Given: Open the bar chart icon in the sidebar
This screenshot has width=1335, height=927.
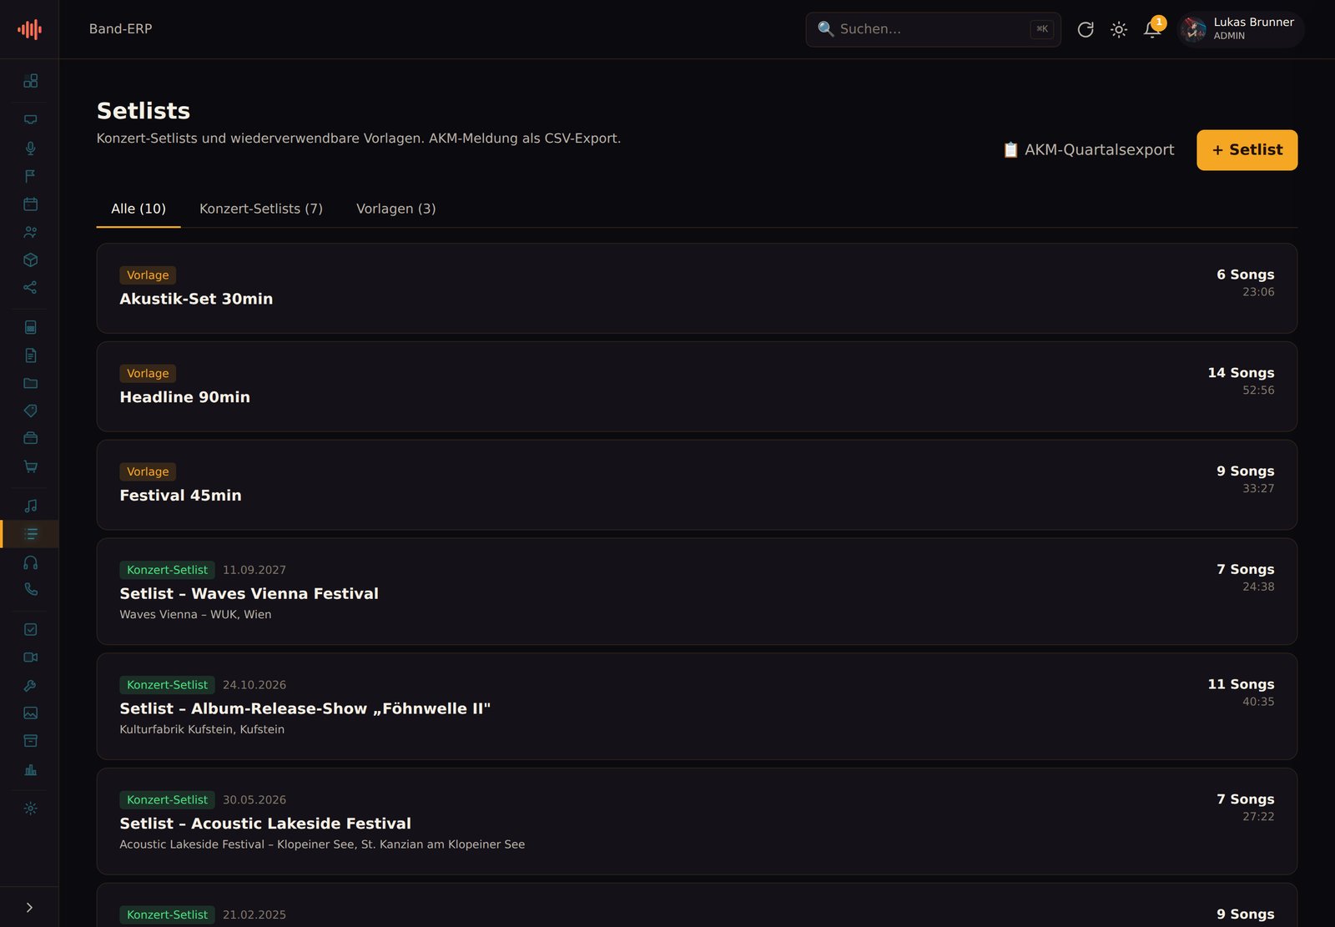Looking at the screenshot, I should [30, 769].
